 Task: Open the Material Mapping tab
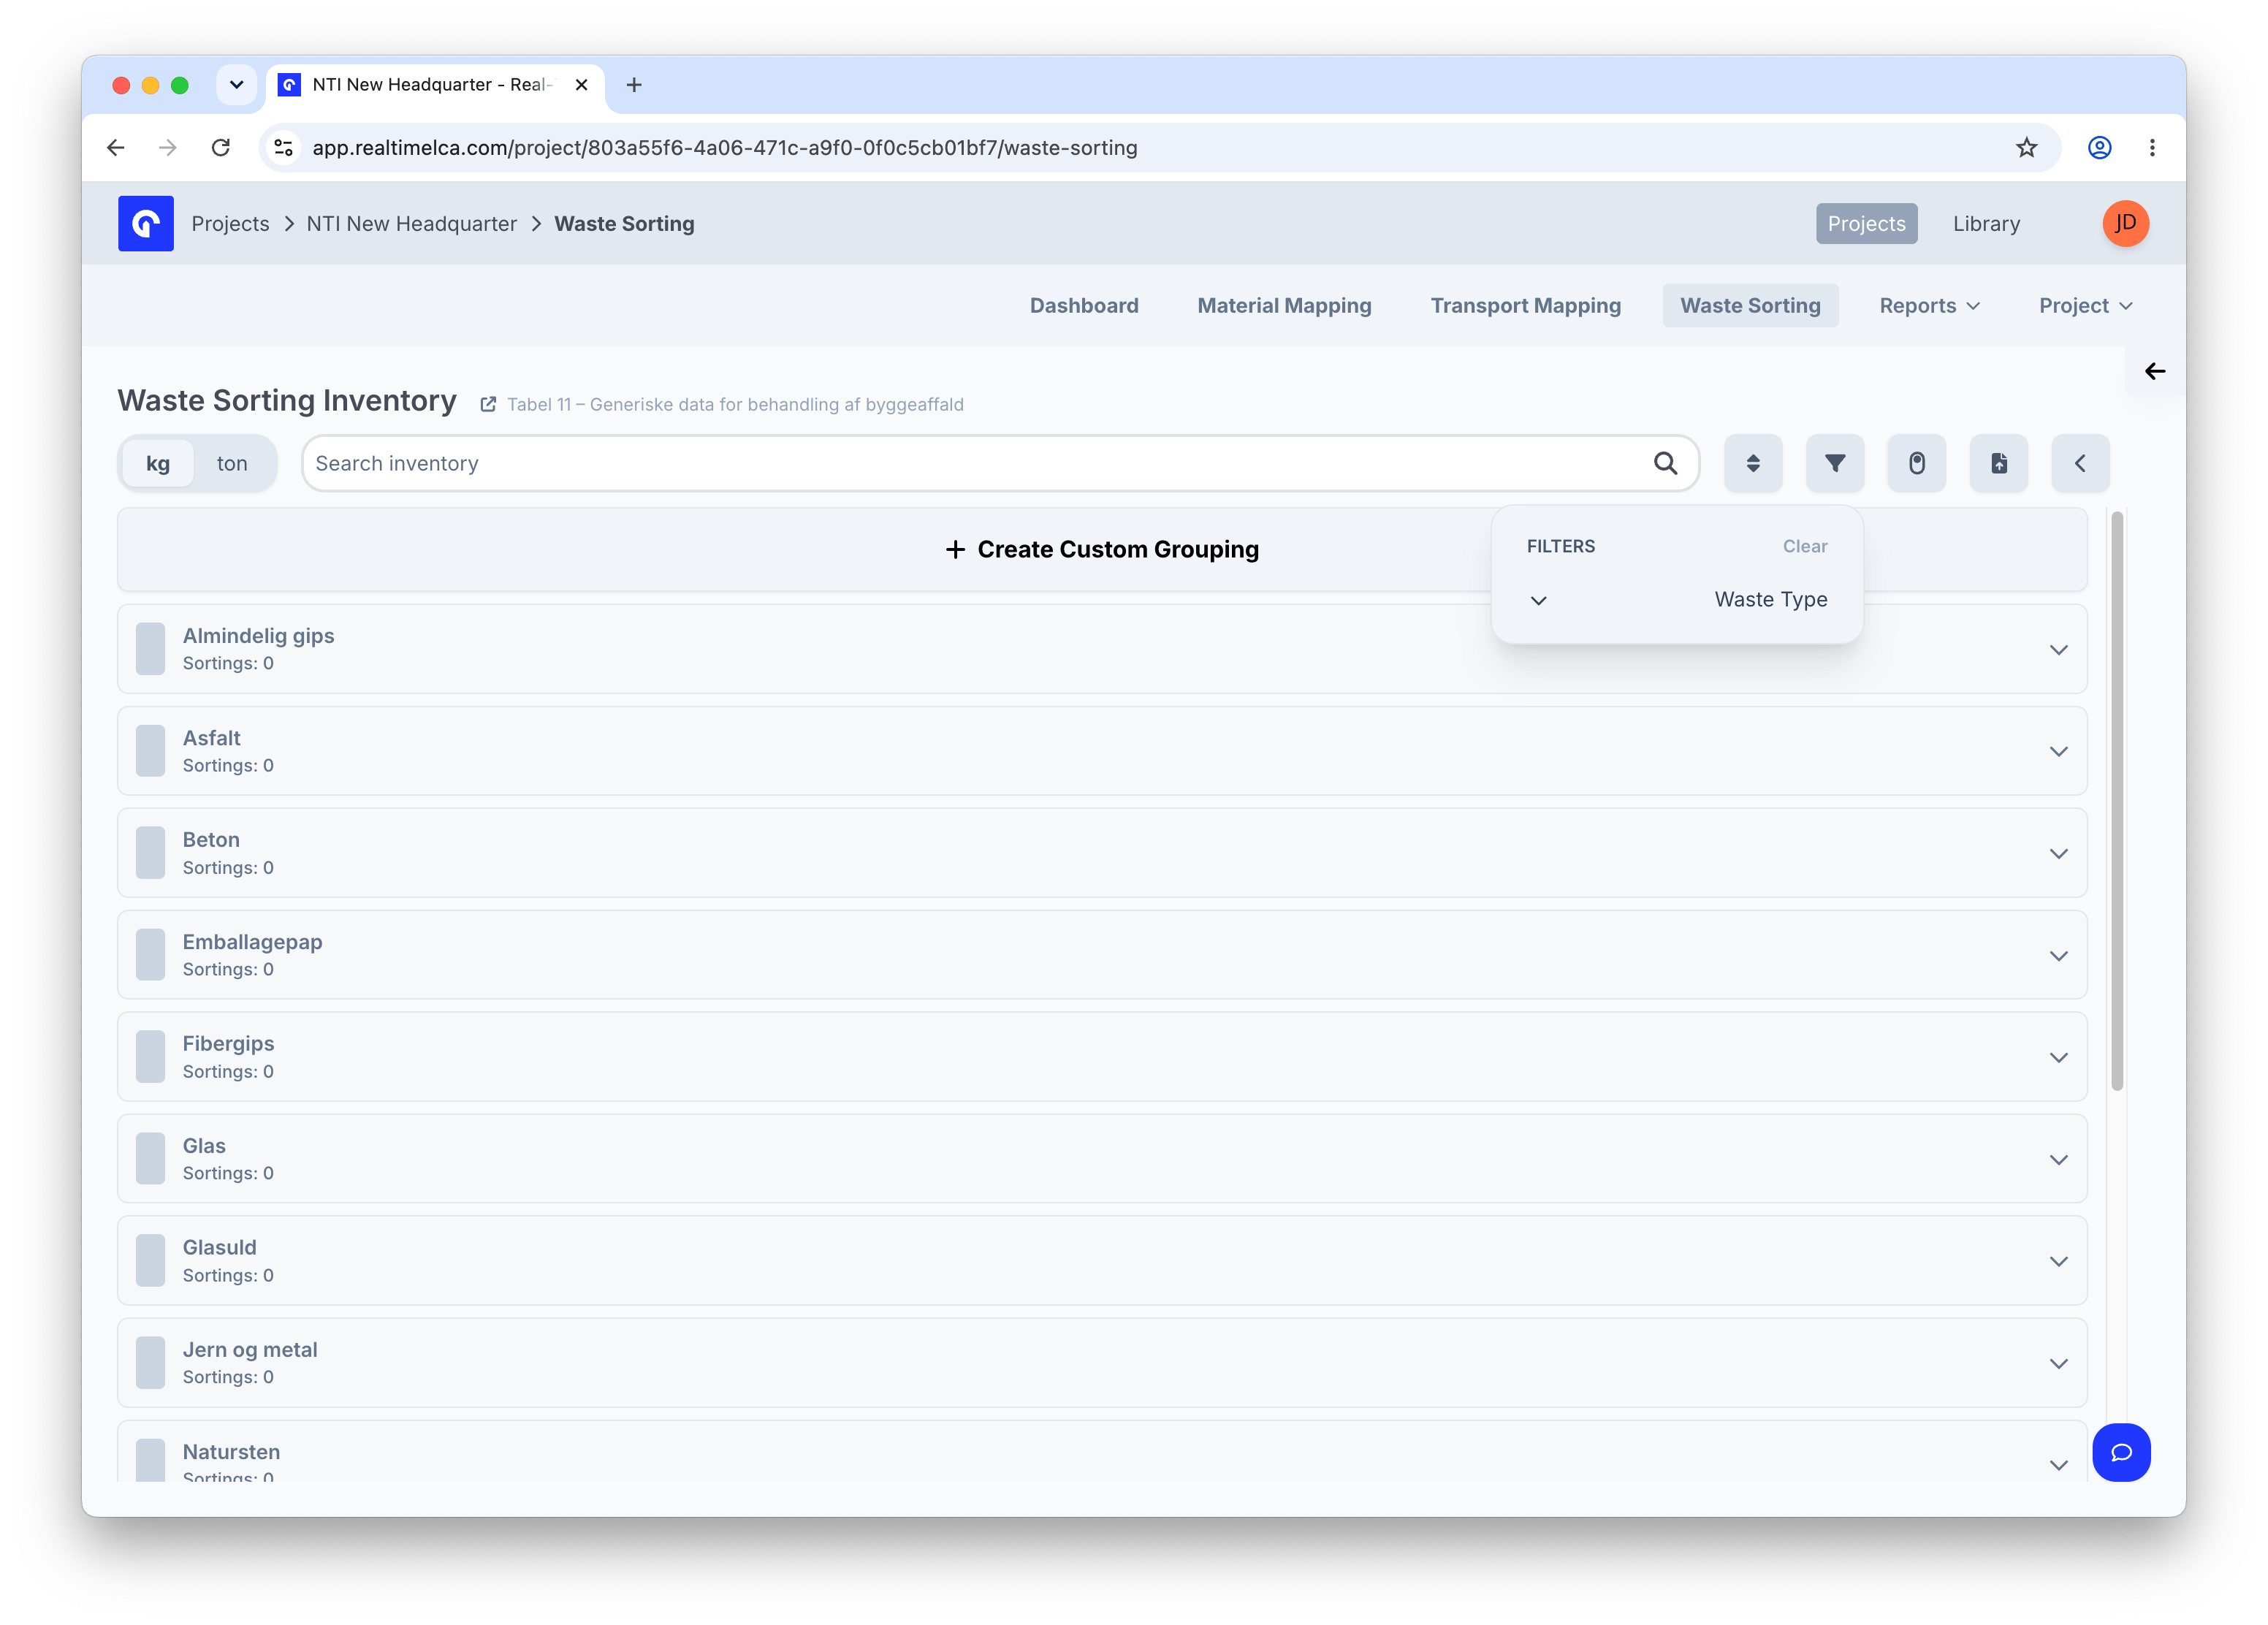pyautogui.click(x=1284, y=305)
